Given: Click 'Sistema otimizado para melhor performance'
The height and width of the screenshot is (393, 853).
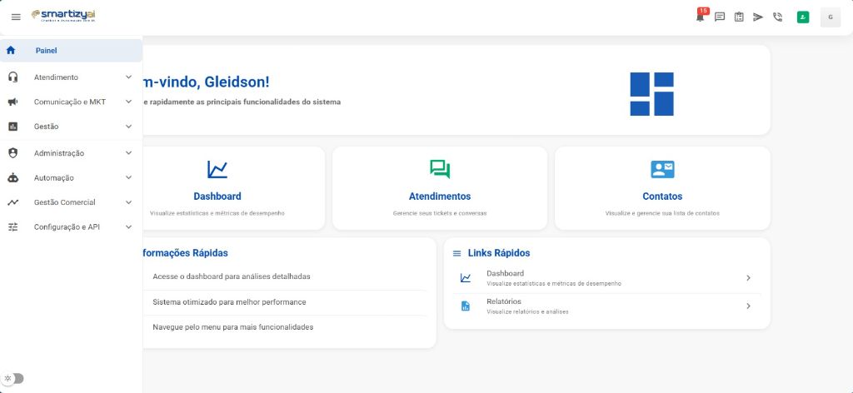Looking at the screenshot, I should (229, 301).
